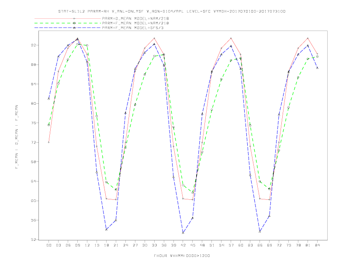This screenshot has width=346, height=267.
Task: Click red O_MEAN plus marker at hour 00
Action: (x=49, y=142)
